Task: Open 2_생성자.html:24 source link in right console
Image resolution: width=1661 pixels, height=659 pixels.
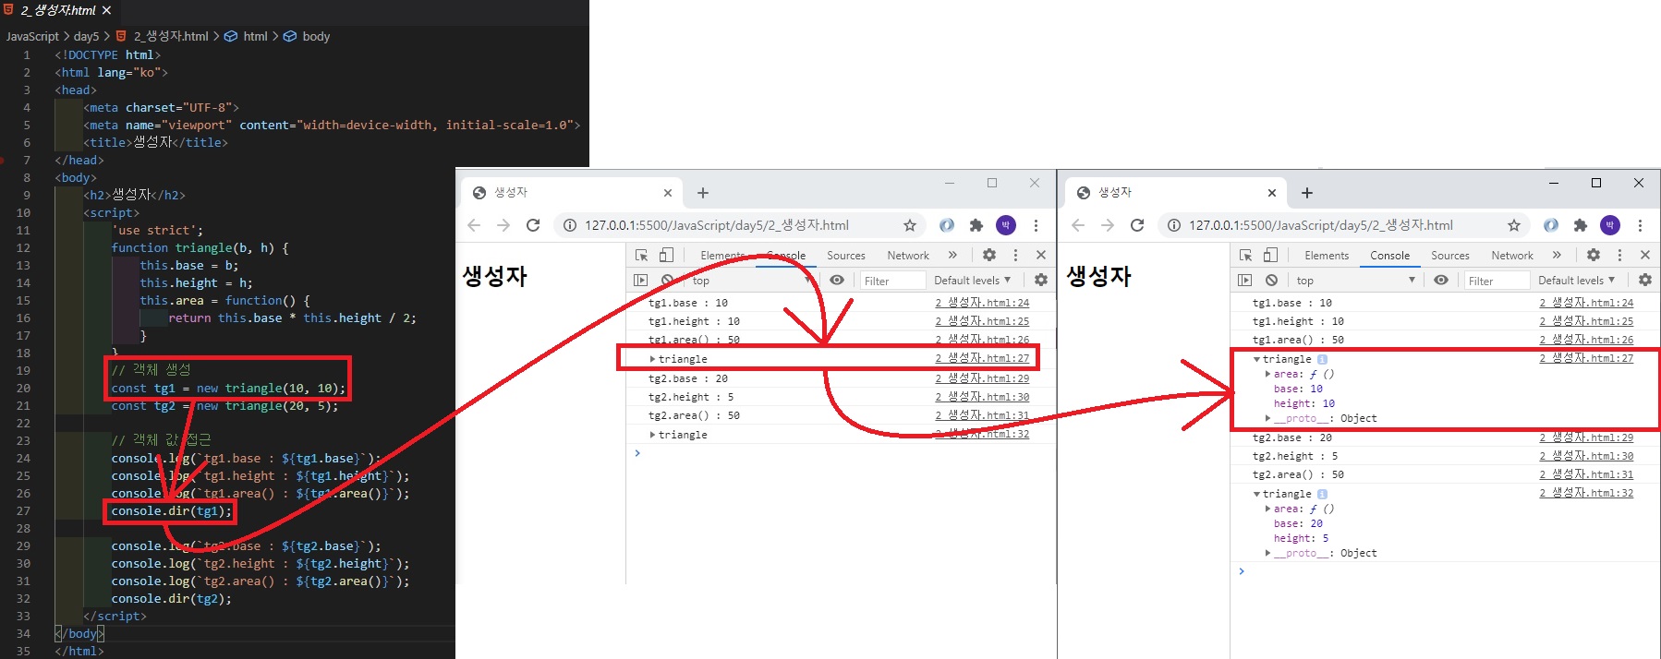Action: point(1585,303)
